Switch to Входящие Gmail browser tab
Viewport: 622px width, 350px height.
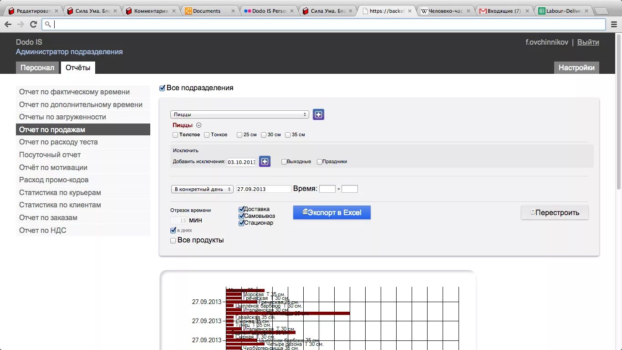504,11
